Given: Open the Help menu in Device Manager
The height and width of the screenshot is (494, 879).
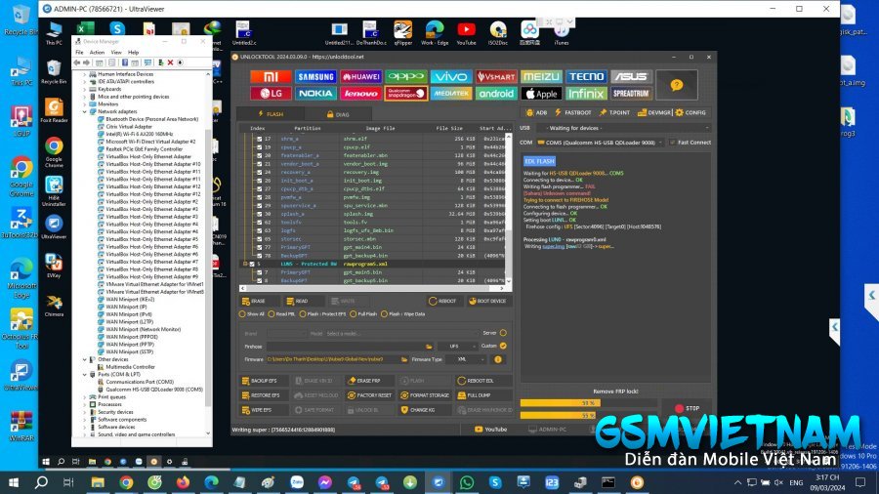Looking at the screenshot, I should (134, 53).
